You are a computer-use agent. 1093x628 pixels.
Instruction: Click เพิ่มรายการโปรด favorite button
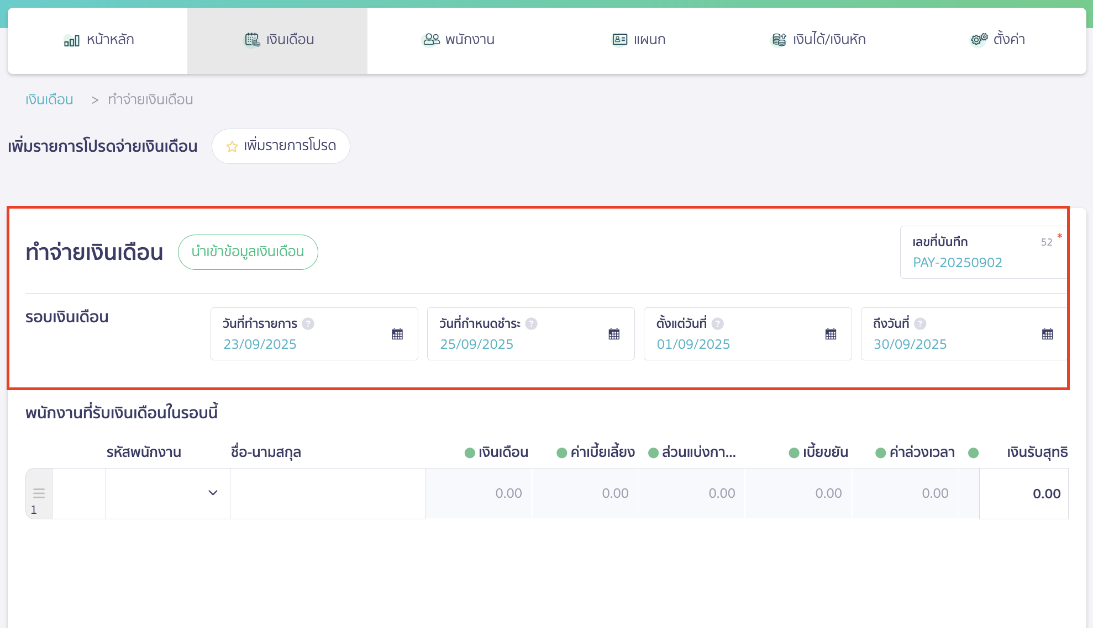(x=281, y=146)
